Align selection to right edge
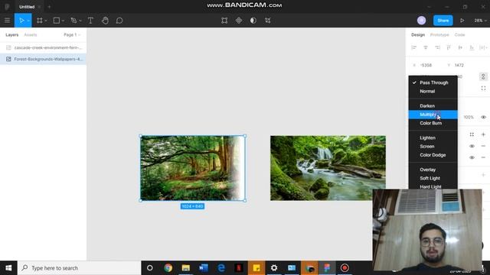490x275 pixels. click(437, 47)
